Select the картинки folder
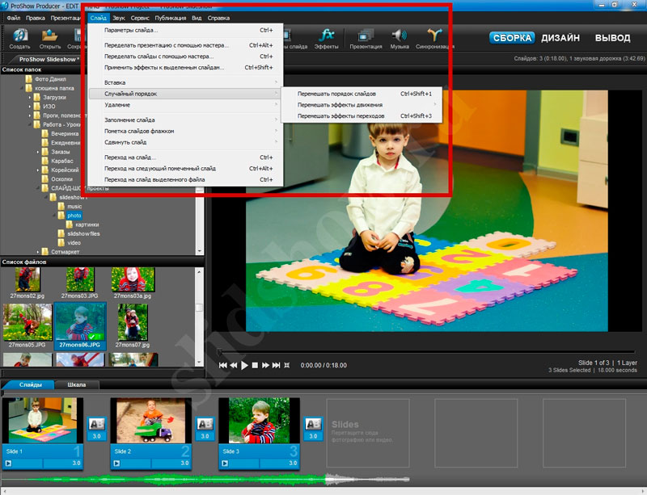647x495 pixels. 87,224
